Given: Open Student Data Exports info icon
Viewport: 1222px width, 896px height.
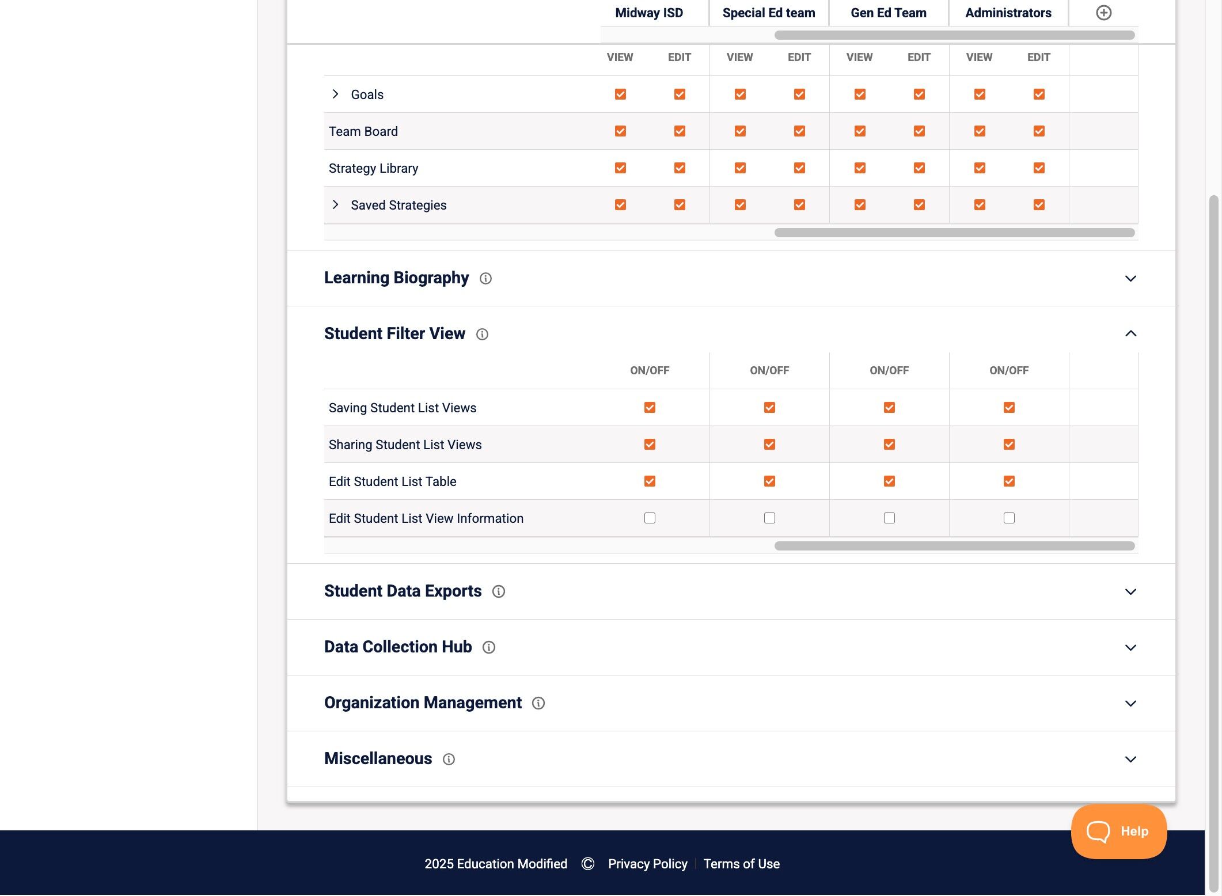Looking at the screenshot, I should [499, 592].
